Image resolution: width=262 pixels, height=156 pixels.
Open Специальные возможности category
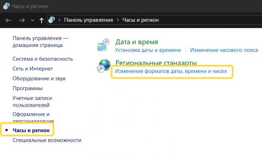pos(47,140)
